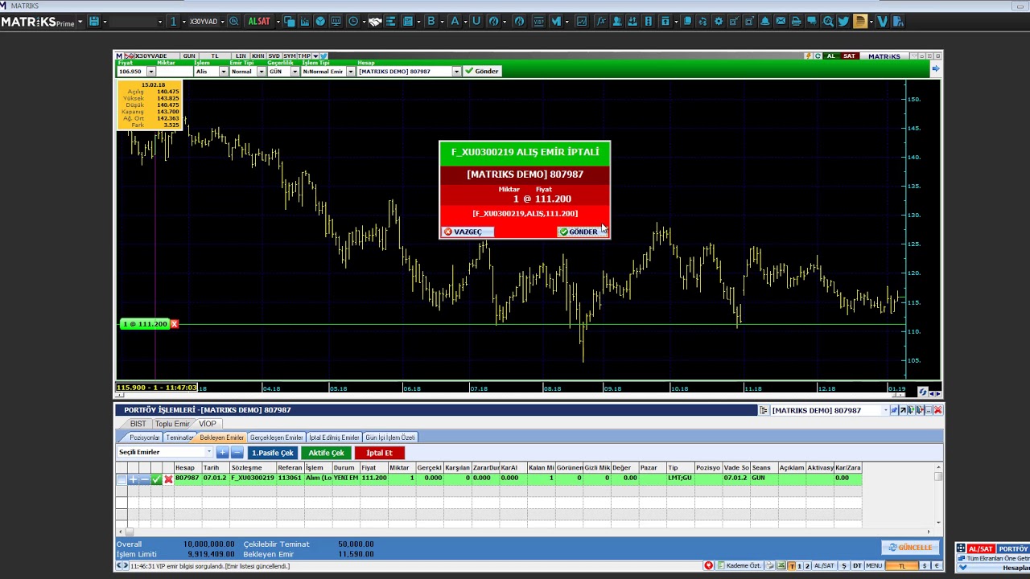Image resolution: width=1030 pixels, height=579 pixels.
Task: Open the X30YVAD symbol dropdown in toolbar
Action: (x=222, y=22)
